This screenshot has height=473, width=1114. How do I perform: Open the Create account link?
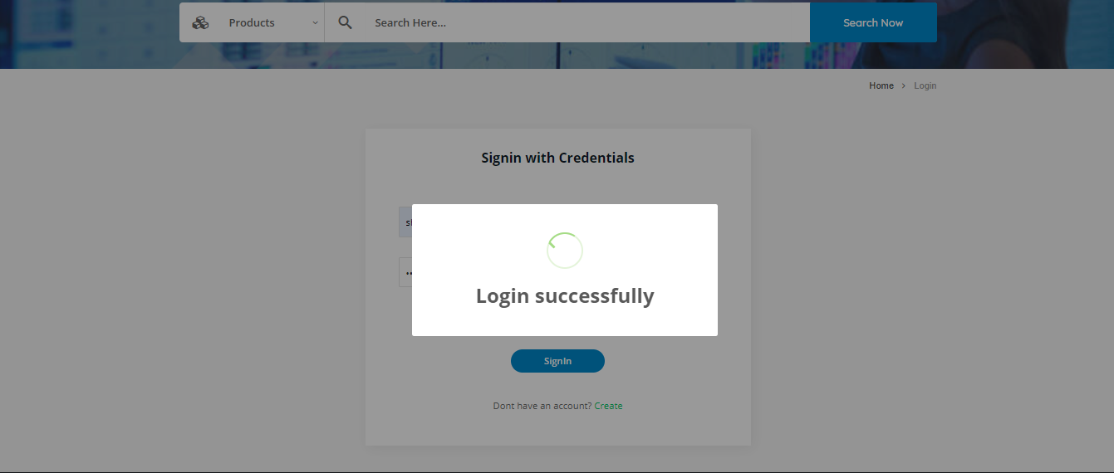pos(609,406)
